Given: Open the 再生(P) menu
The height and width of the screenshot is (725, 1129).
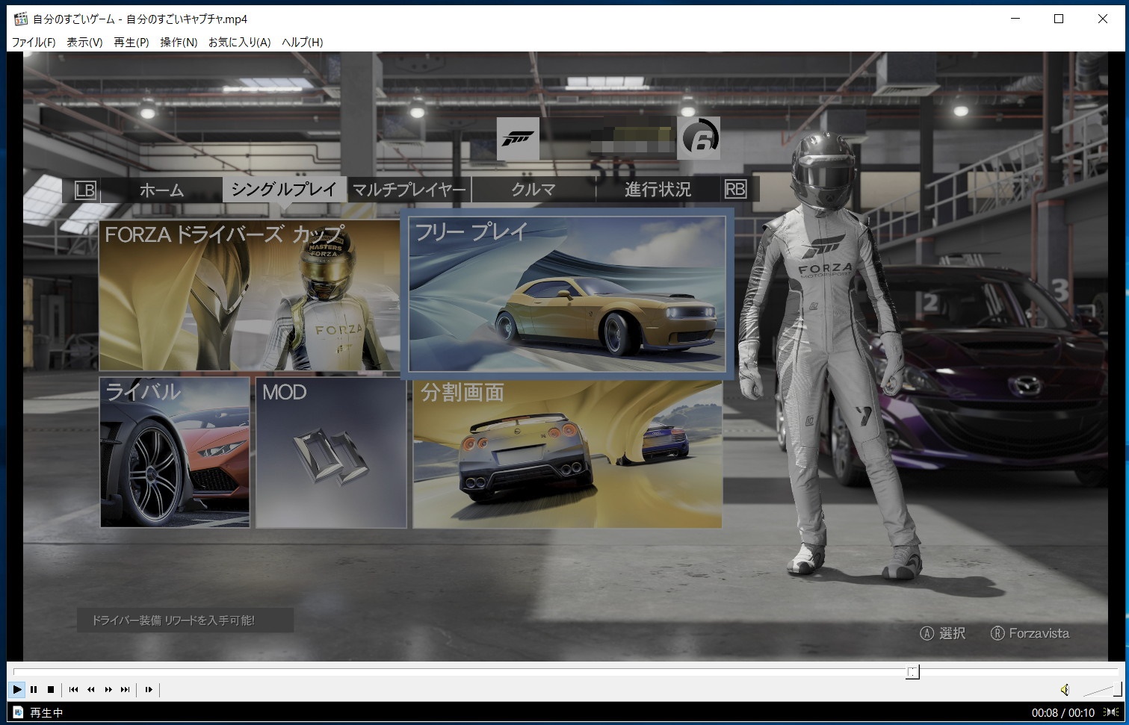Looking at the screenshot, I should click(131, 42).
